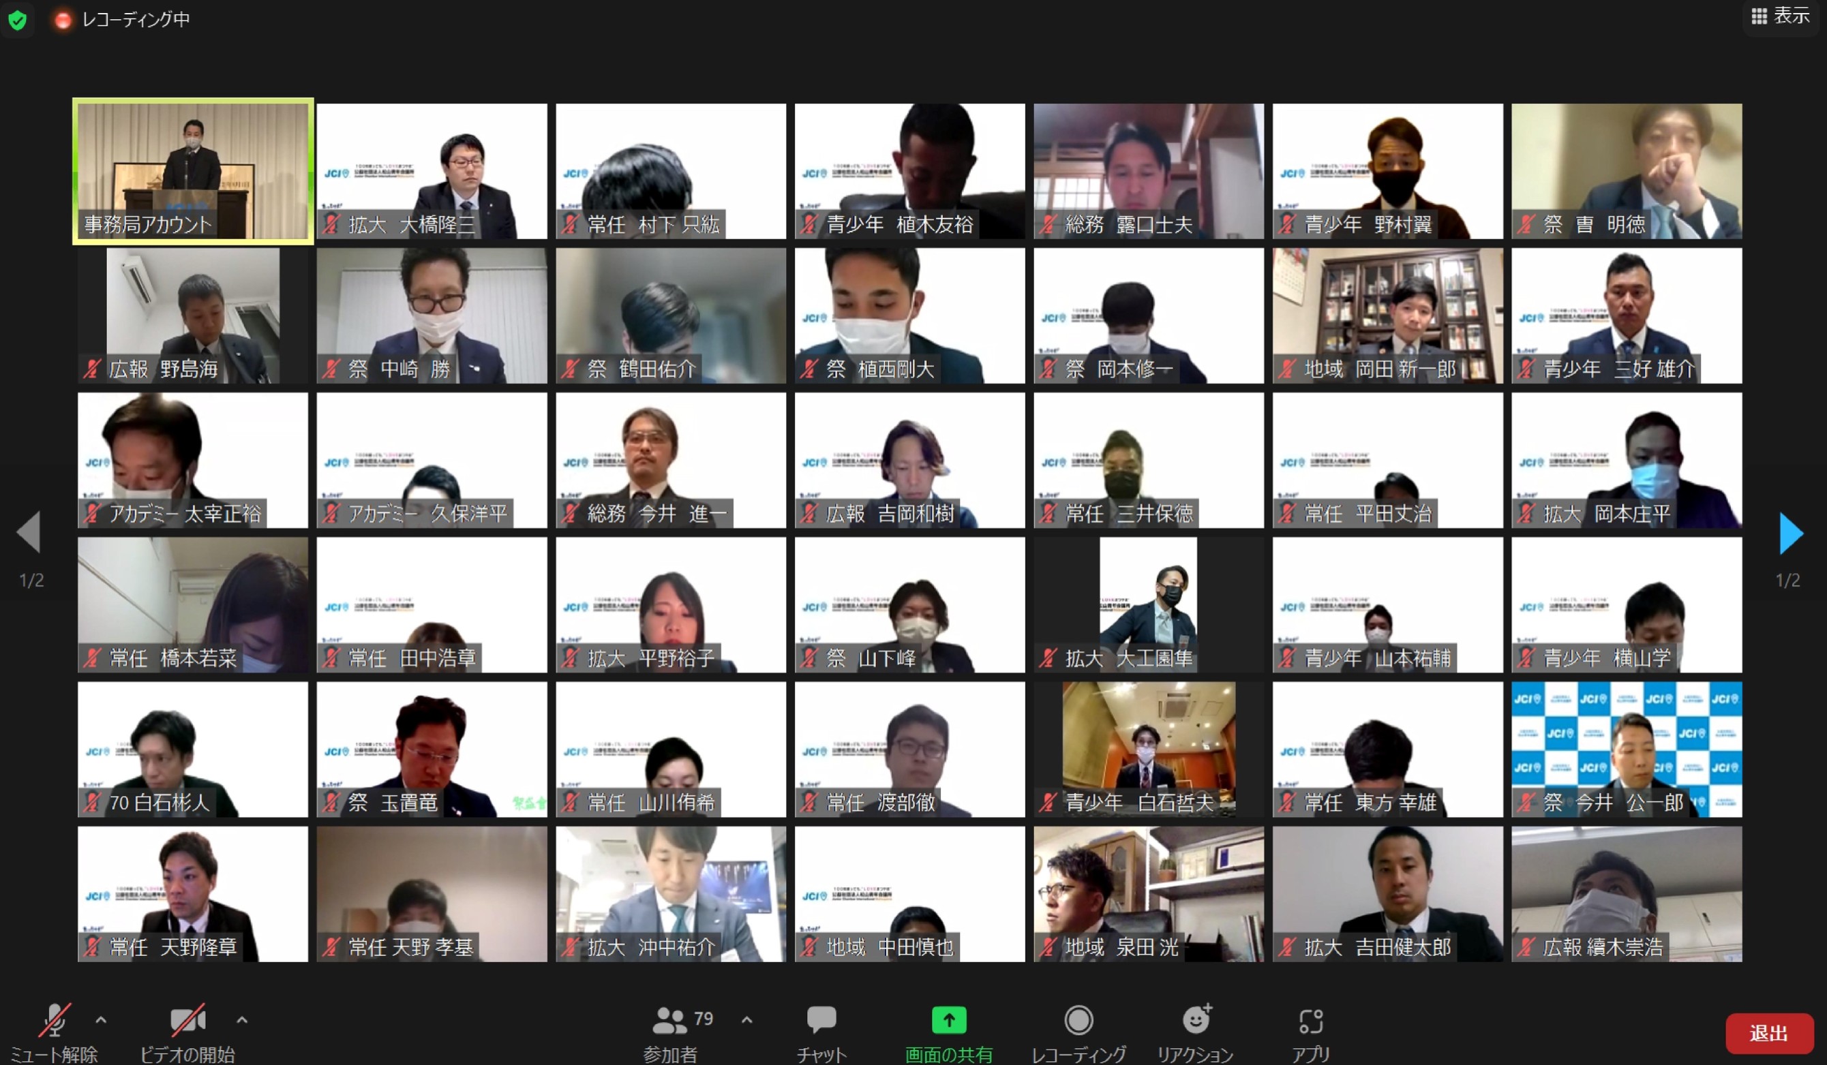Screen dimensions: 1827x1065
Task: Select the 事務局アカウント video tile
Action: click(193, 171)
